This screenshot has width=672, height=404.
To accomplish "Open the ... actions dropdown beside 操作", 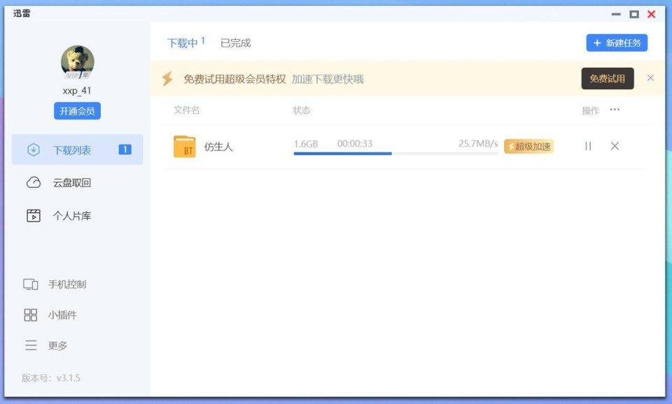I will click(615, 110).
